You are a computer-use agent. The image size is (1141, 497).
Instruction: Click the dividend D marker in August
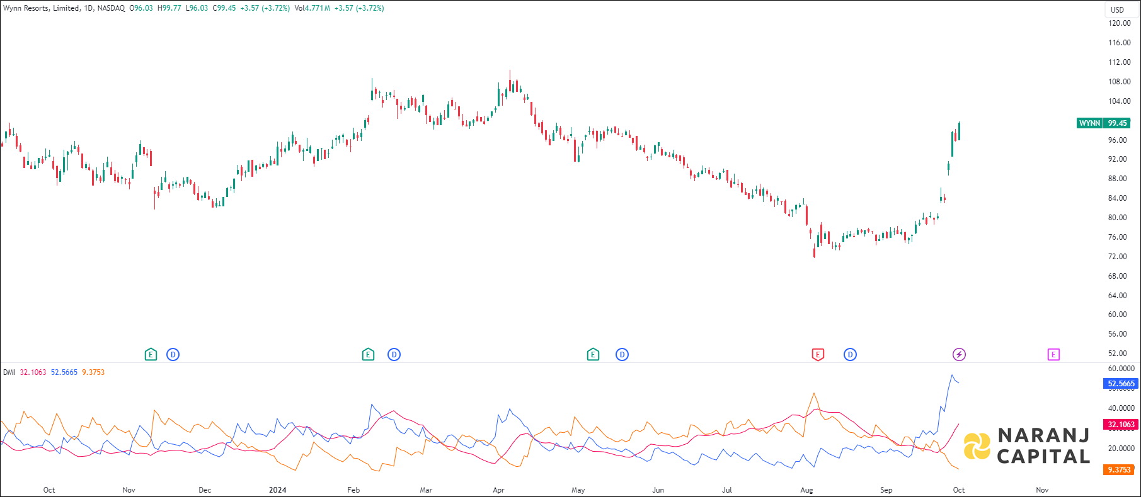click(850, 355)
